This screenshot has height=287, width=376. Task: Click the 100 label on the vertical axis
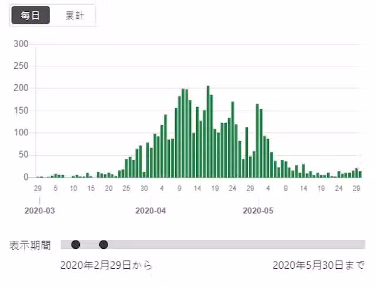coord(21,133)
